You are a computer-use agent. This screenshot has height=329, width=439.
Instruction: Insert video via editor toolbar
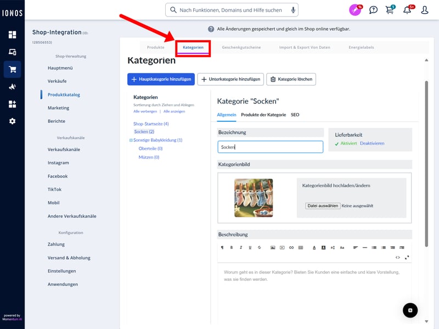[x=282, y=248]
